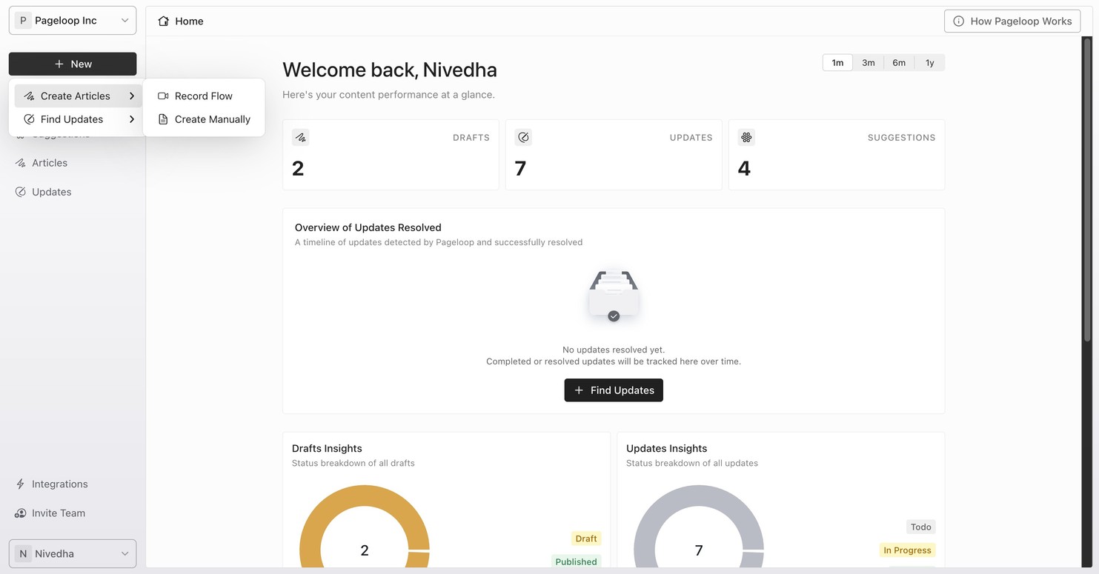Click the Draft legend tag
The height and width of the screenshot is (574, 1099).
coord(586,538)
